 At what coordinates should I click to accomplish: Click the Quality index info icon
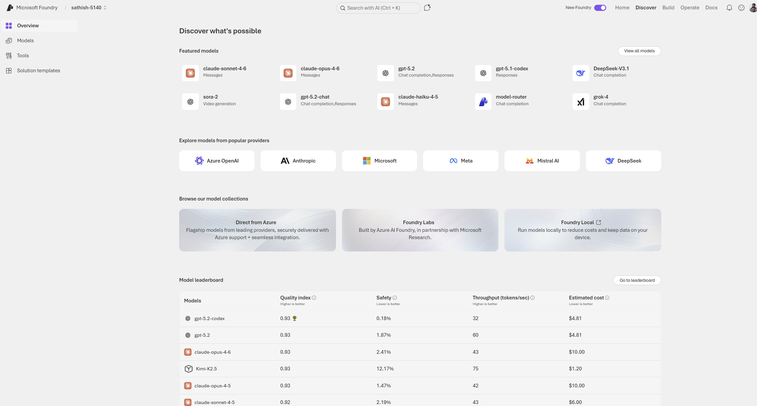pyautogui.click(x=314, y=298)
